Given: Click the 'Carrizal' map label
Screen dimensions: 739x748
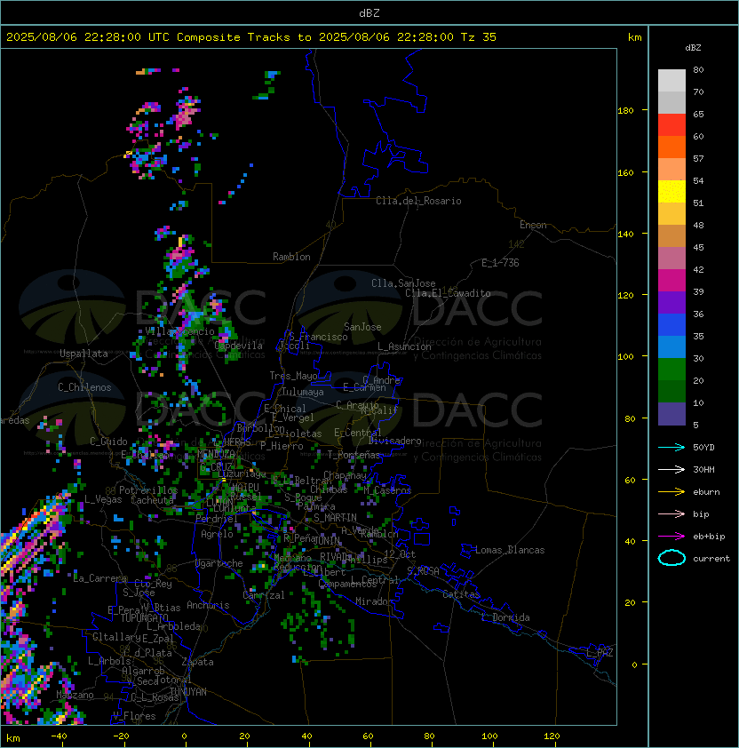Looking at the screenshot, I should [264, 595].
